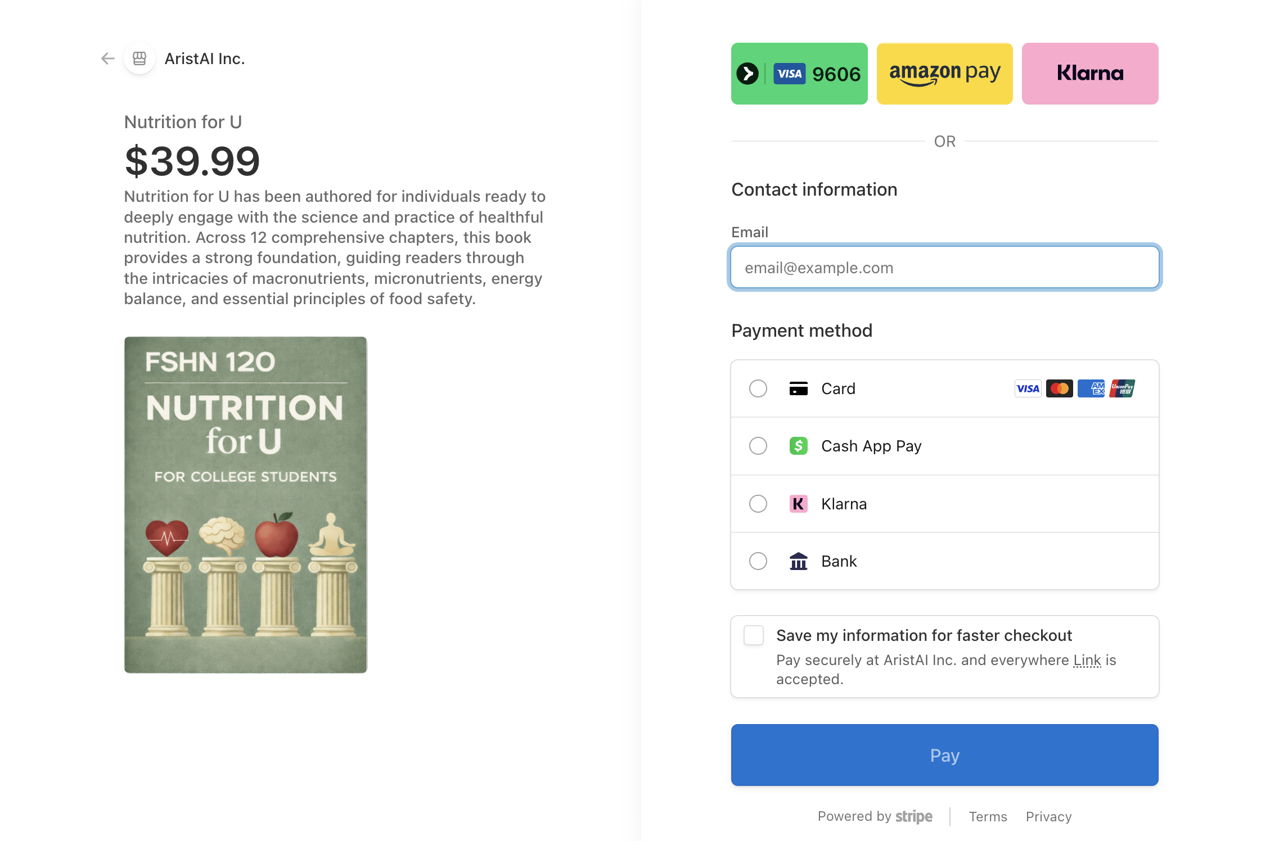Enable Save my information for faster checkout
Image resolution: width=1270 pixels, height=841 pixels.
[754, 636]
